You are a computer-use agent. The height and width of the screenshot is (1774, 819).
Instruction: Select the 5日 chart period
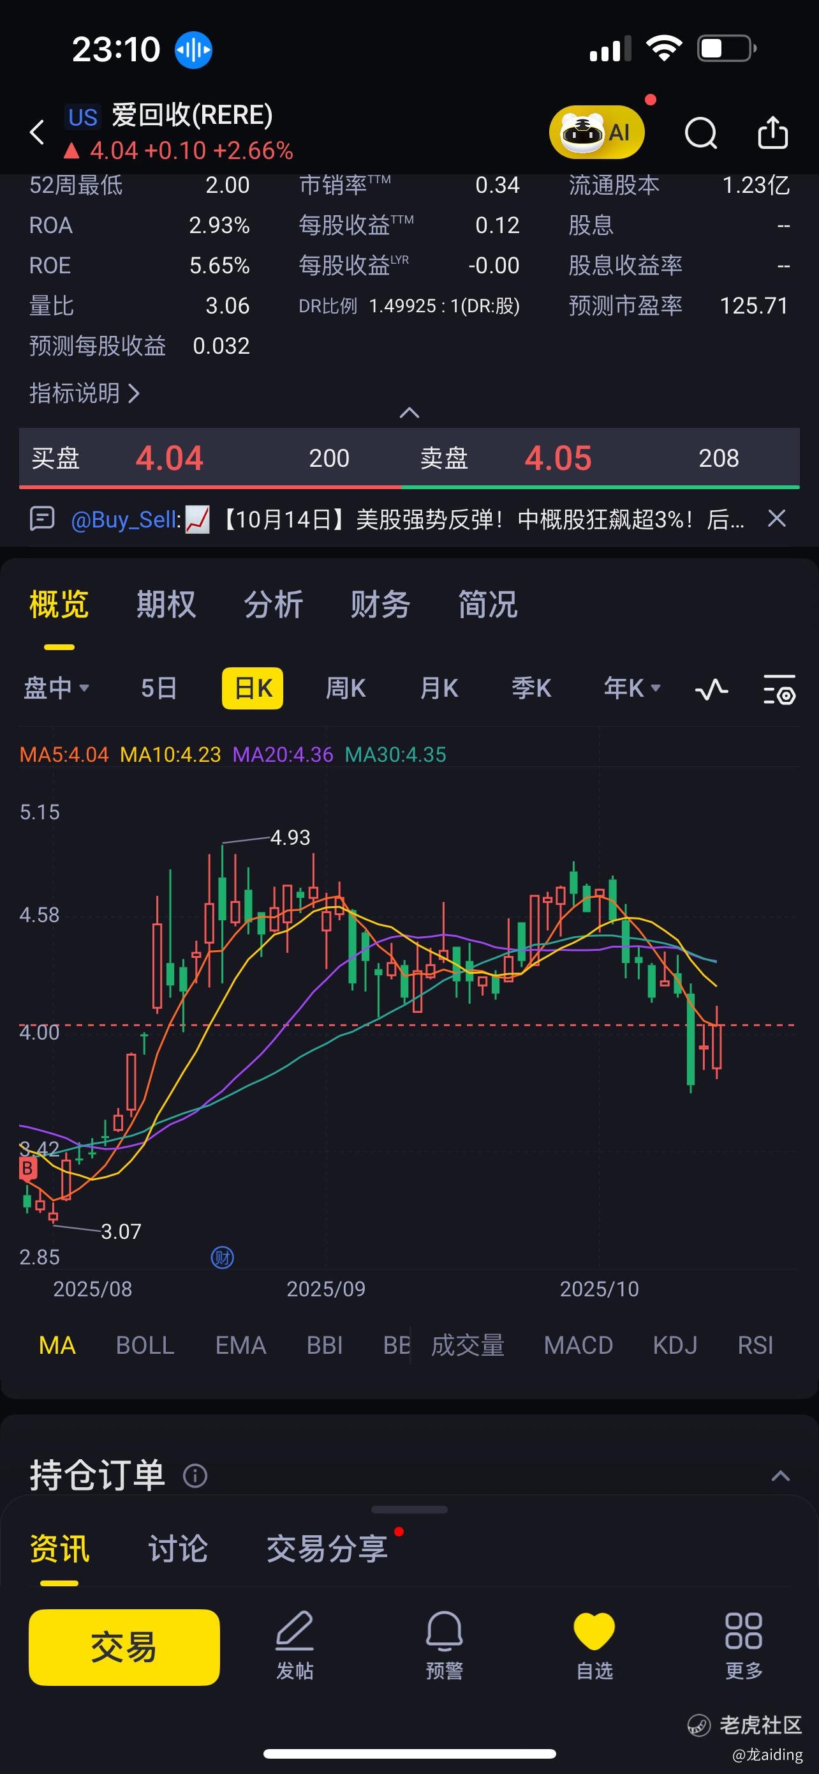click(x=159, y=688)
